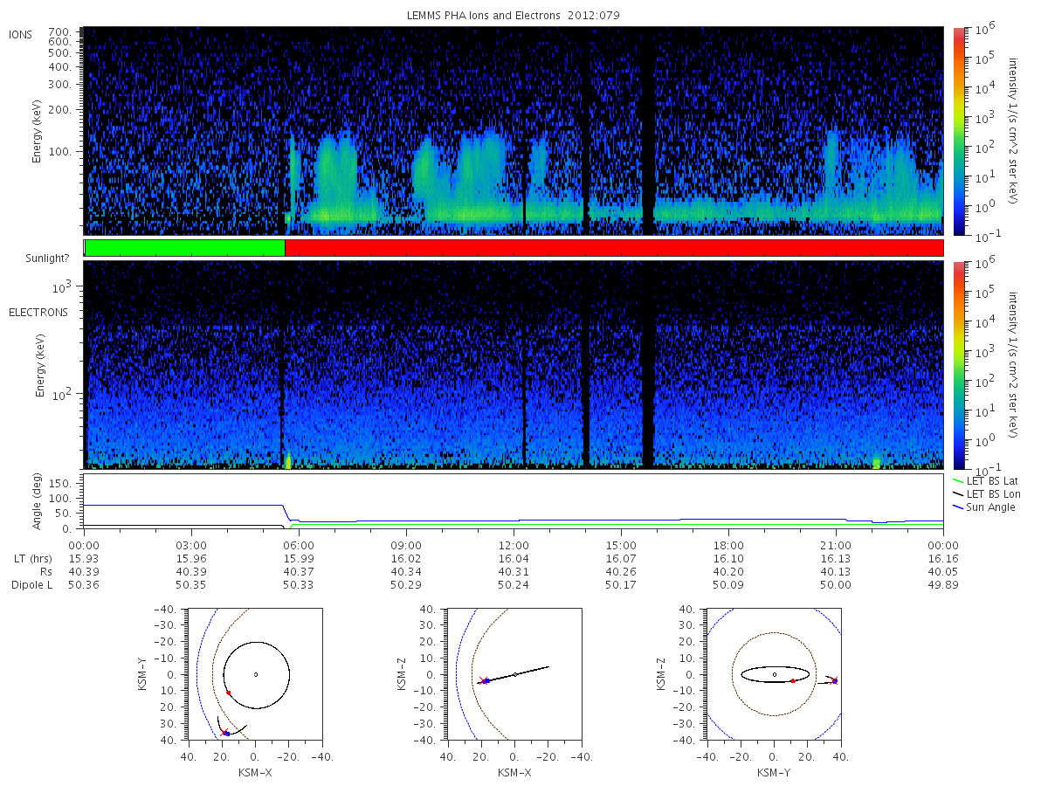The width and height of the screenshot is (1048, 786).
Task: Open the KSM-X versus KSM-Y orbit plot
Action: pos(254,674)
